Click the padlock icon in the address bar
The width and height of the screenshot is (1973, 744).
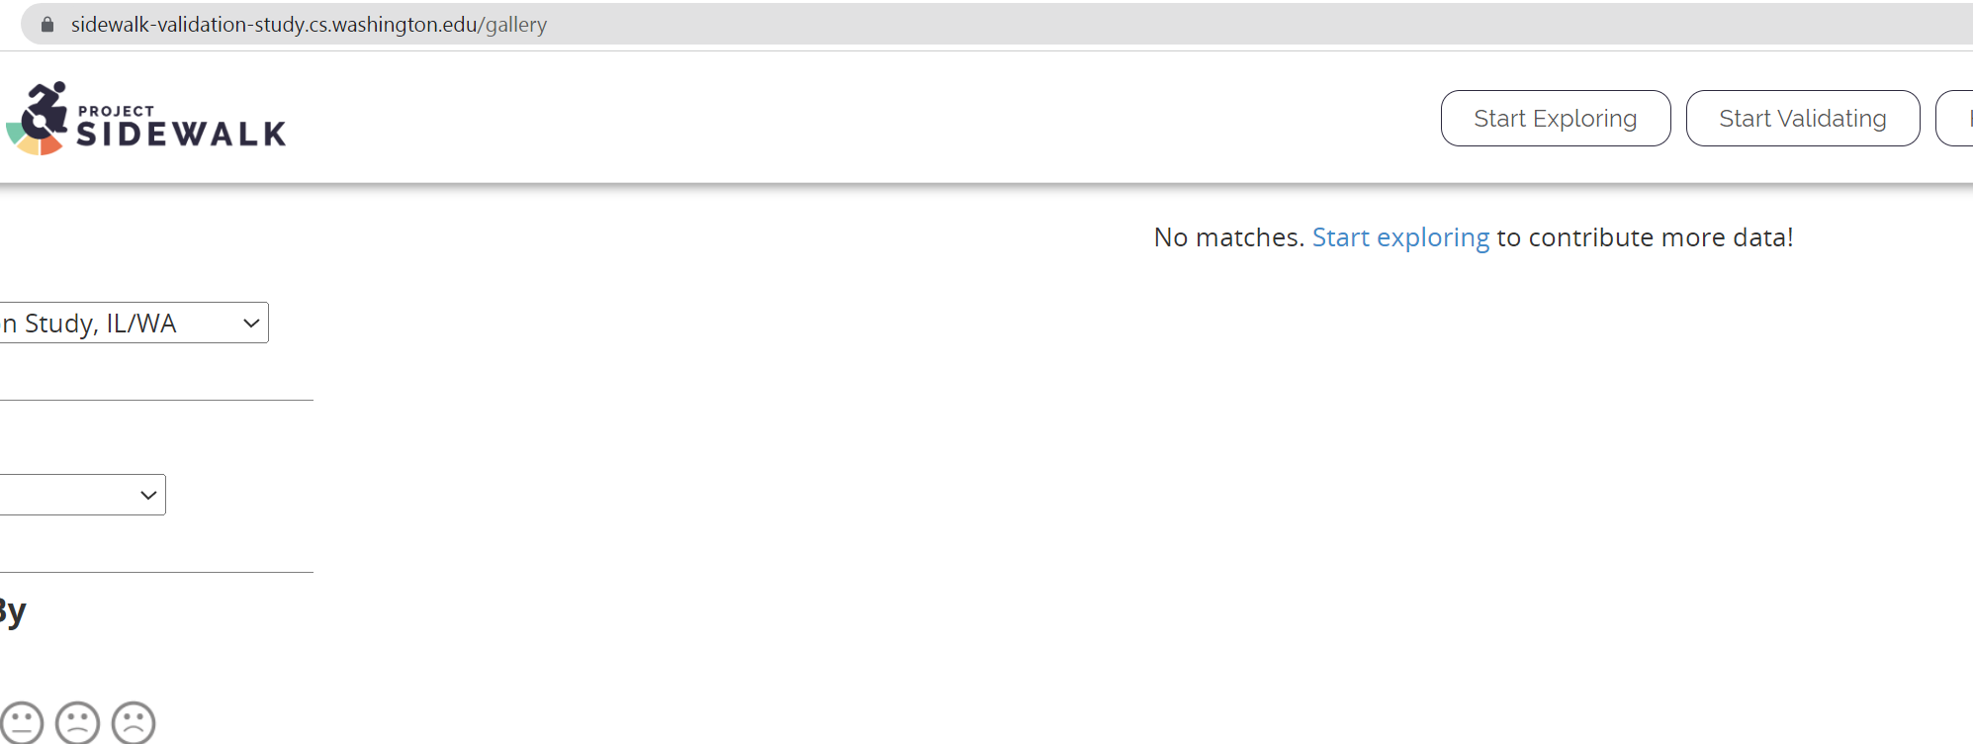coord(46,24)
